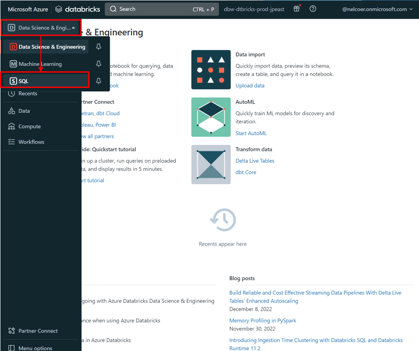Image resolution: width=419 pixels, height=351 pixels.
Task: Click the Recents appear here text
Action: pyautogui.click(x=222, y=244)
